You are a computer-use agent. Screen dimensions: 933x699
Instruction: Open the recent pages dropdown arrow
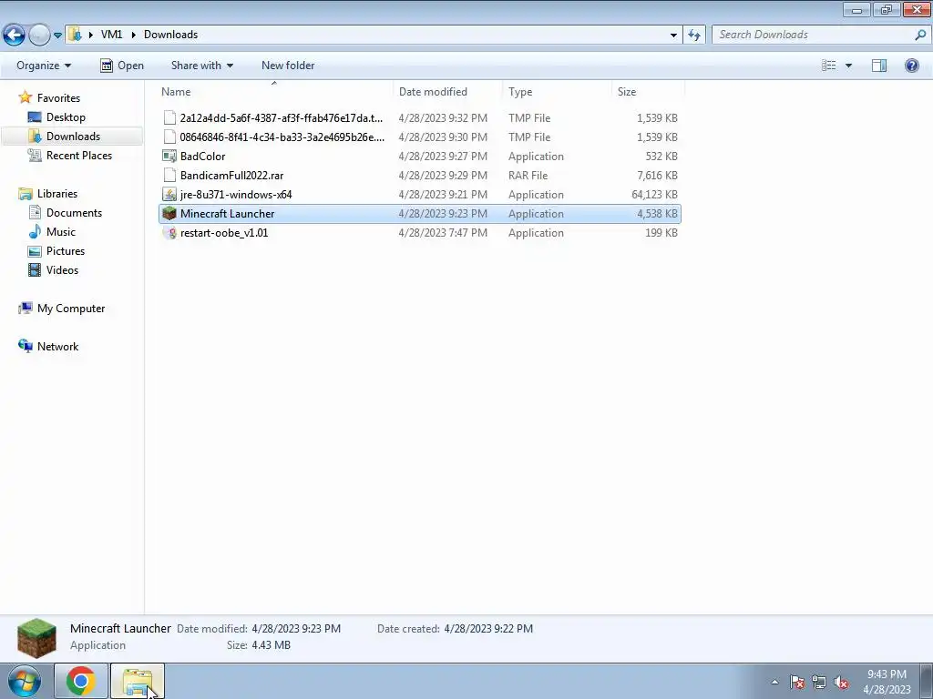point(57,35)
